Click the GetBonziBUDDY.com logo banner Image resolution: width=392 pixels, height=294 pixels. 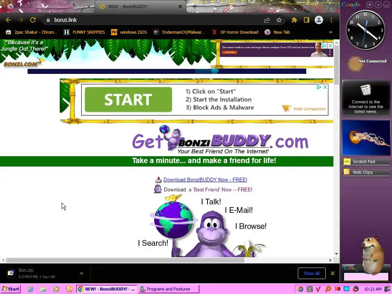pos(220,140)
